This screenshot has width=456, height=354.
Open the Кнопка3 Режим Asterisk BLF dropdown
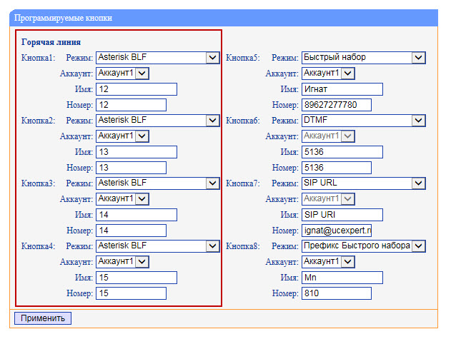coord(157,183)
